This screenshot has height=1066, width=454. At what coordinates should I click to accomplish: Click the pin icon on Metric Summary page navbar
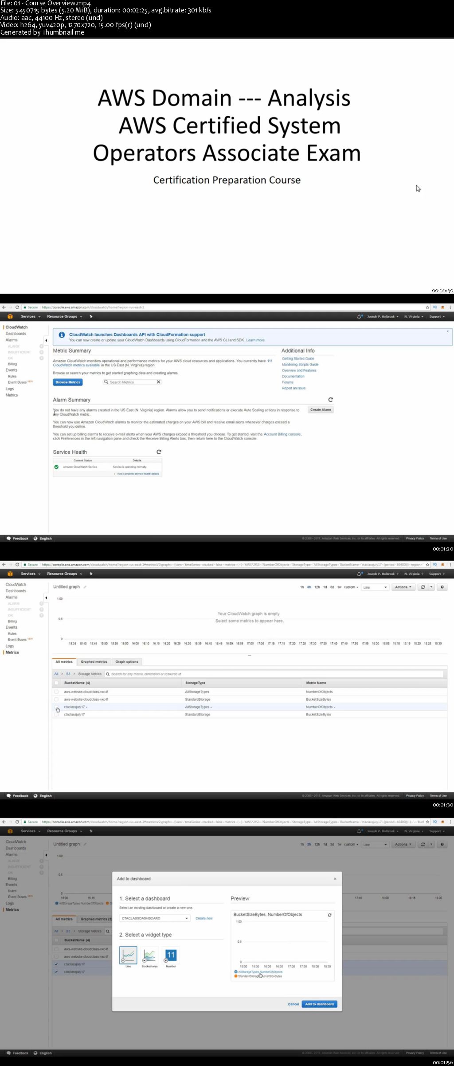91,316
